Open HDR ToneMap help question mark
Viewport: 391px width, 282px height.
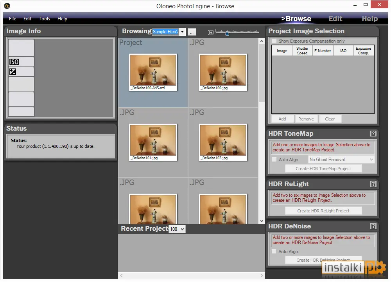coord(373,134)
